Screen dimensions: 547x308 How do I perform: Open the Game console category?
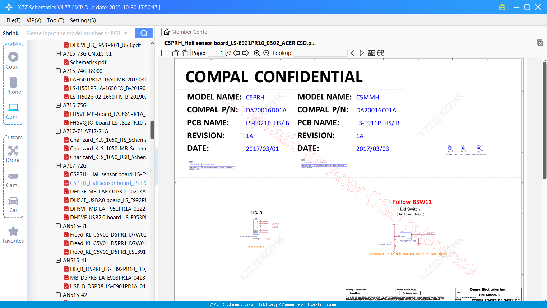(13, 179)
